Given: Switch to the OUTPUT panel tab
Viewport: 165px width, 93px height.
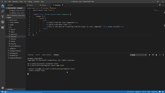Looking at the screenshot, I should pos(38,55).
